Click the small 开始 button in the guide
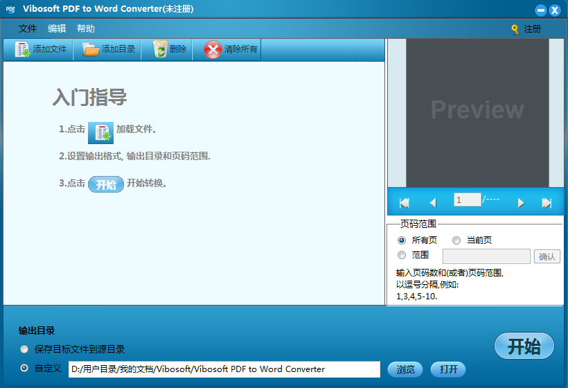 pos(106,184)
